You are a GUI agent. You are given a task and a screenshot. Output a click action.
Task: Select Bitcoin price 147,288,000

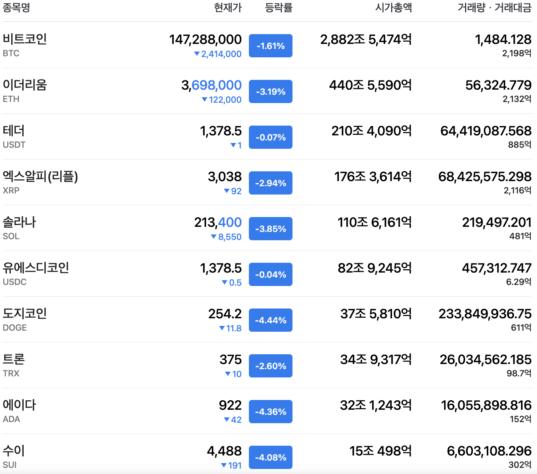[x=205, y=39]
